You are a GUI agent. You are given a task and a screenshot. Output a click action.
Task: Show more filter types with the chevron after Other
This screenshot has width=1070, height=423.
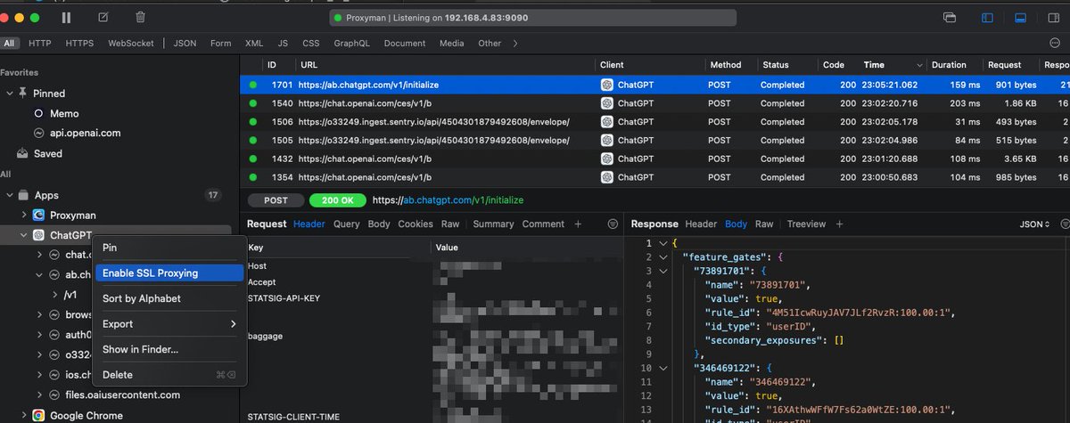tap(516, 43)
